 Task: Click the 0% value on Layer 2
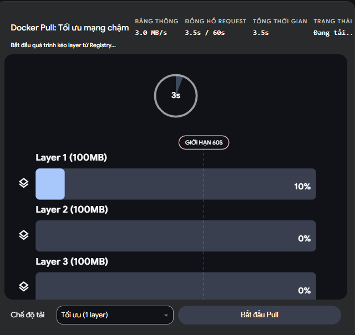(x=305, y=239)
